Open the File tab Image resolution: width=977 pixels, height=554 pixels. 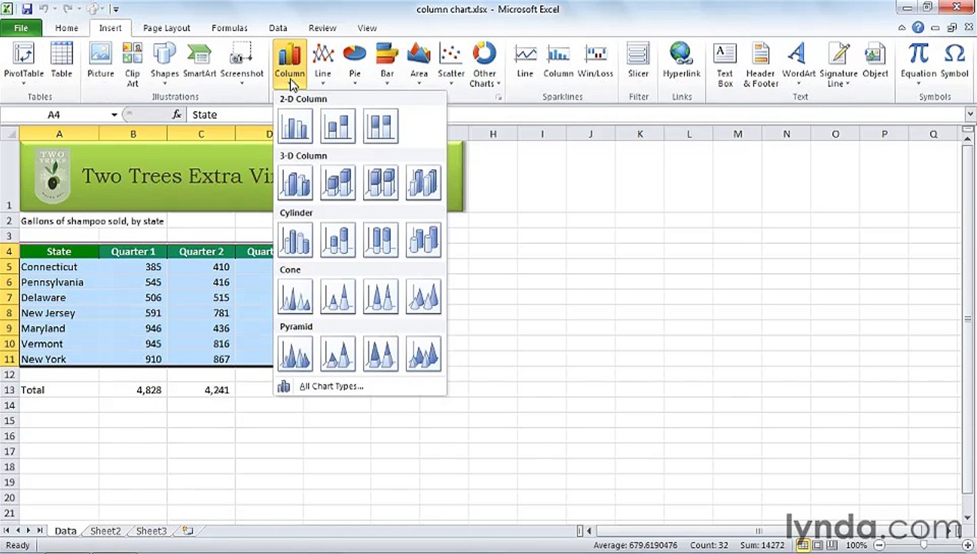tap(21, 28)
